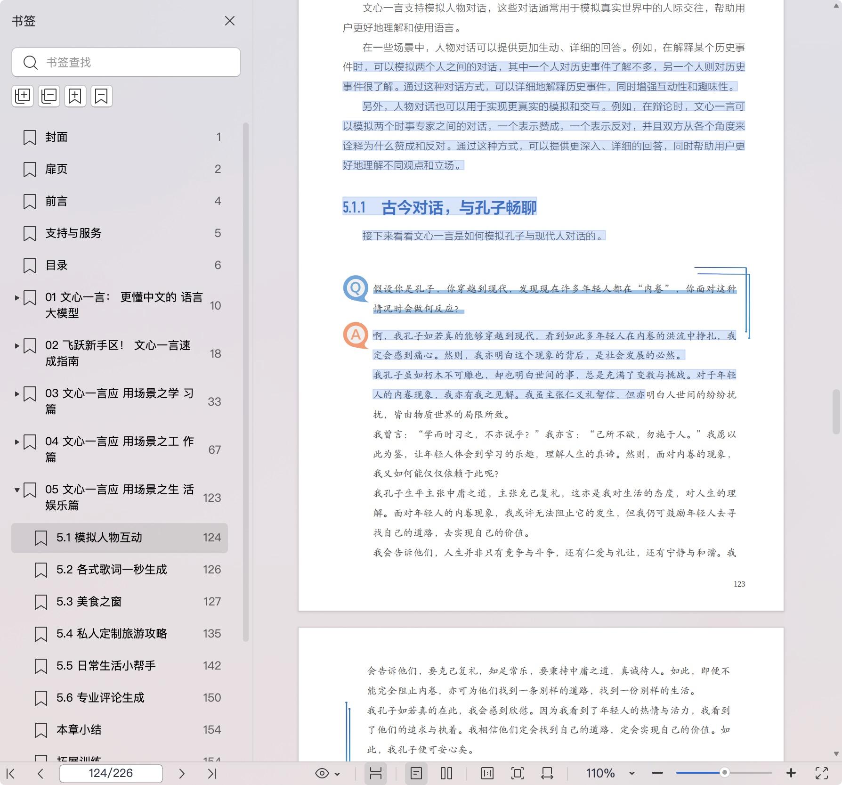The image size is (842, 785).
Task: Click the blue Q question icon
Action: click(x=356, y=288)
